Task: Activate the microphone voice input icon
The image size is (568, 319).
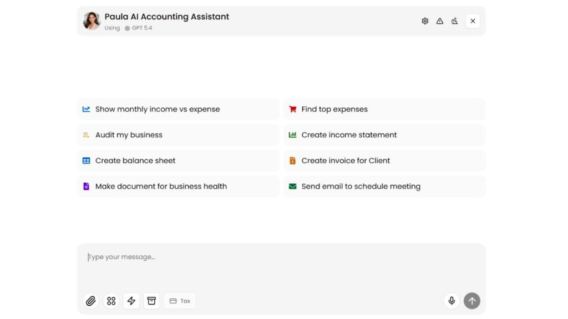Action: click(x=452, y=301)
